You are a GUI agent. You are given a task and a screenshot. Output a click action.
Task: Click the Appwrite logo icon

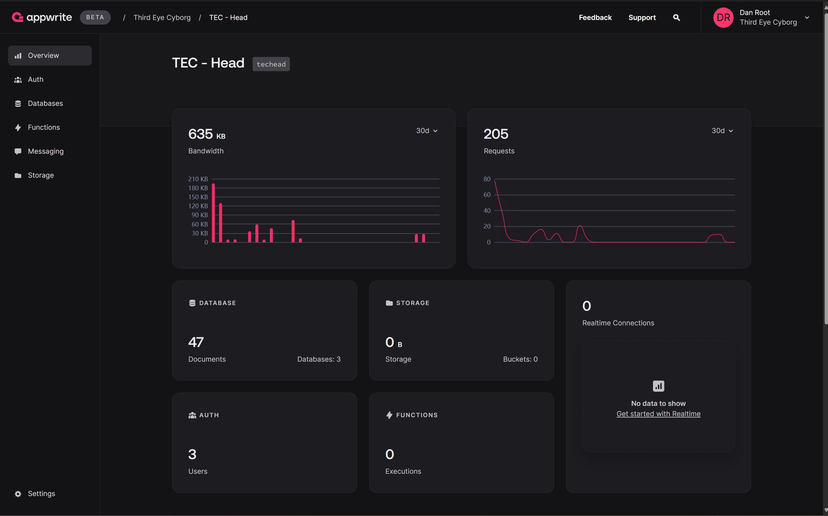point(17,17)
